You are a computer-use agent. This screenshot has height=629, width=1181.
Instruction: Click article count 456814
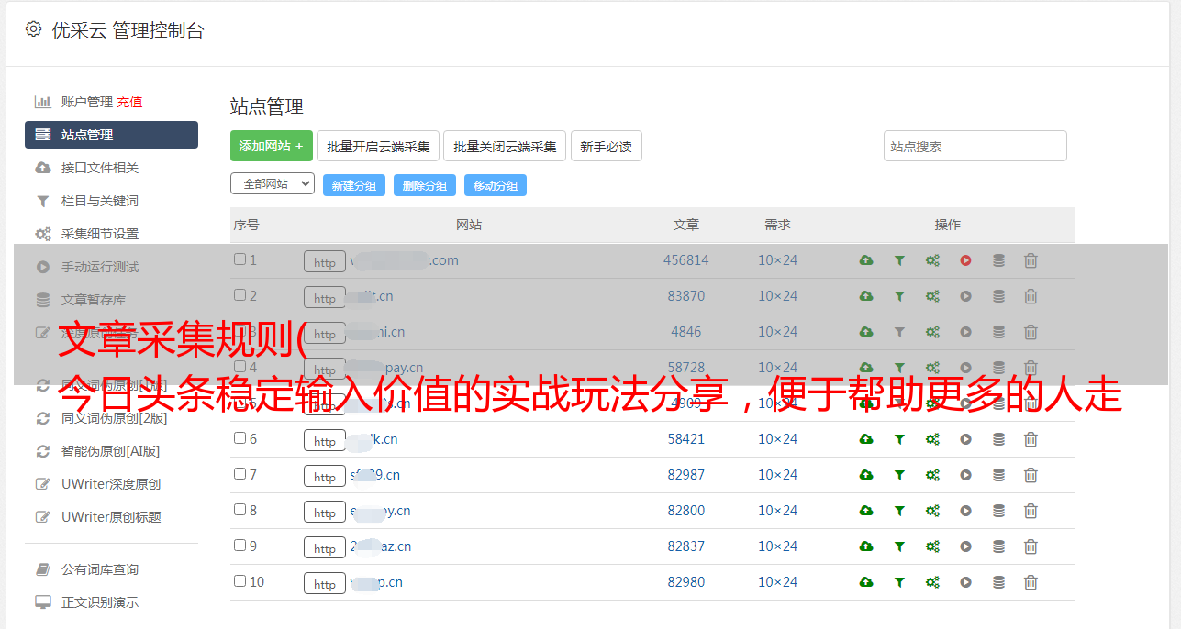pyautogui.click(x=686, y=260)
